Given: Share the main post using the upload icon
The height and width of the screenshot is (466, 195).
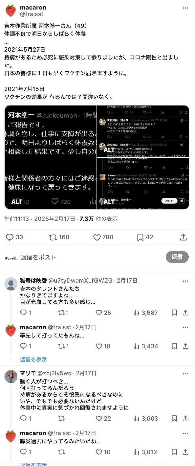Looking at the screenshot, I should click(x=184, y=237).
